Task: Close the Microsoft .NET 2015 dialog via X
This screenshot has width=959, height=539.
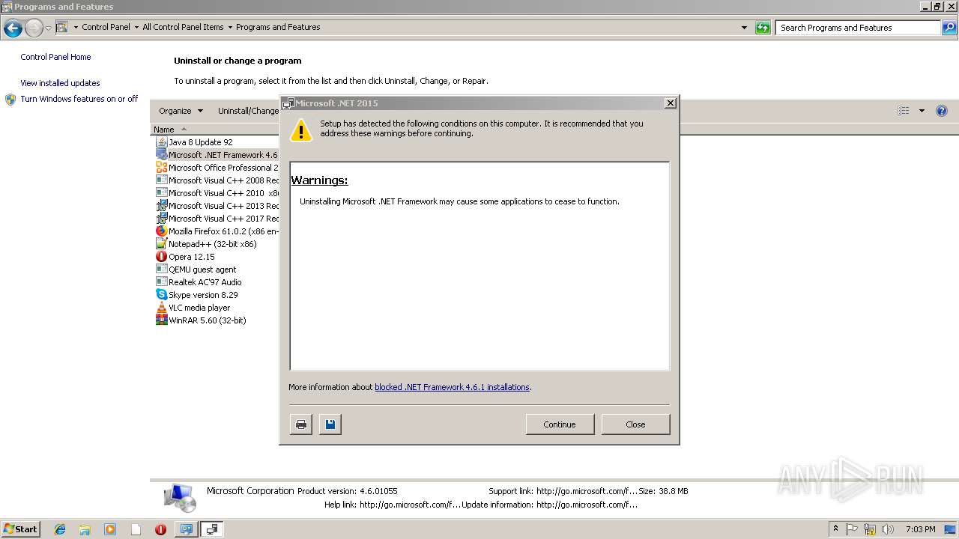Action: [671, 103]
